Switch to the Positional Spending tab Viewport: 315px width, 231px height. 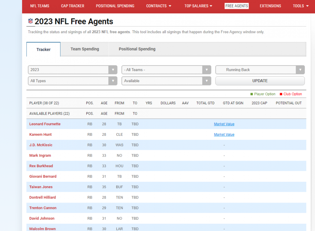137,49
